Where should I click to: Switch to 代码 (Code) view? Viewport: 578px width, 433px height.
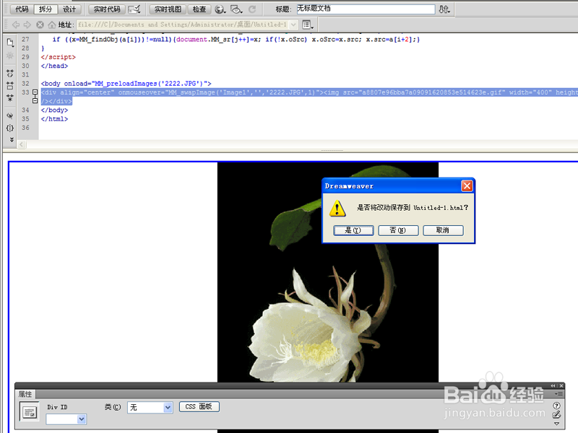(x=22, y=9)
